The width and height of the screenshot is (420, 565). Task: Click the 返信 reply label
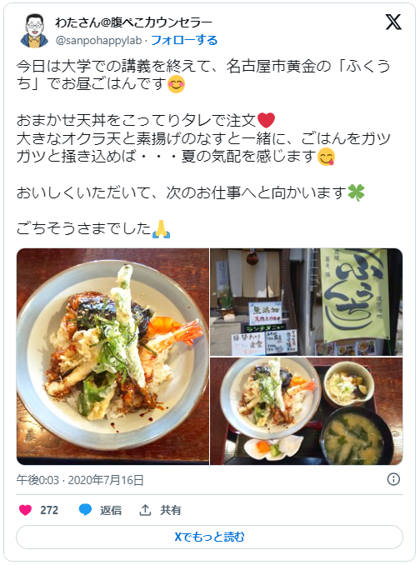pos(111,510)
